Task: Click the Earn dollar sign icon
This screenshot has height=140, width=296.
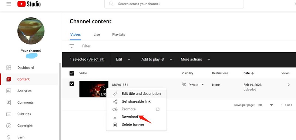Action: 9,137
